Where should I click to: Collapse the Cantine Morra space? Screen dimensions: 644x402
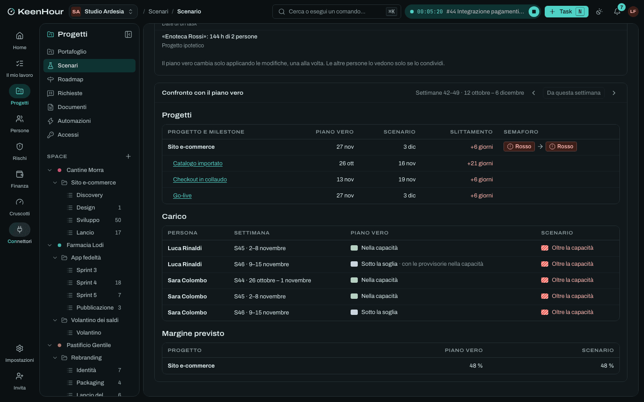[50, 170]
